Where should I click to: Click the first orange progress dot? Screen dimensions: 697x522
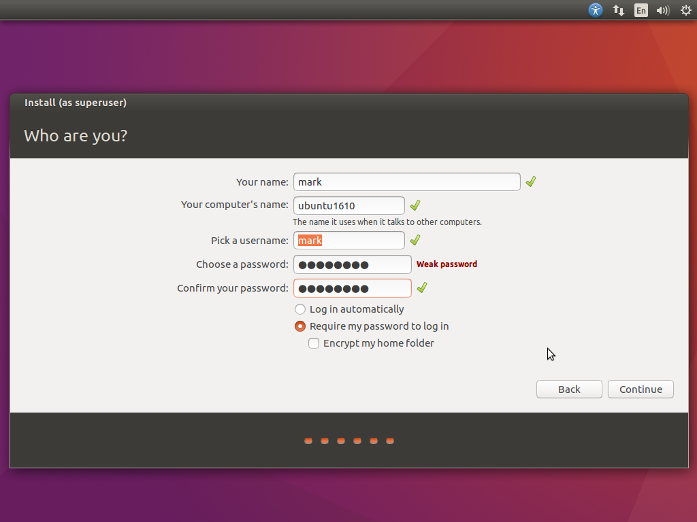[308, 441]
